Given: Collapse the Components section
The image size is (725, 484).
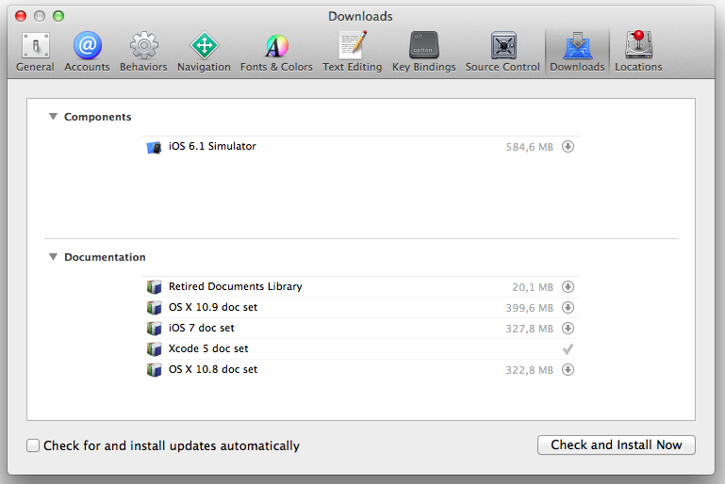Looking at the screenshot, I should [53, 117].
